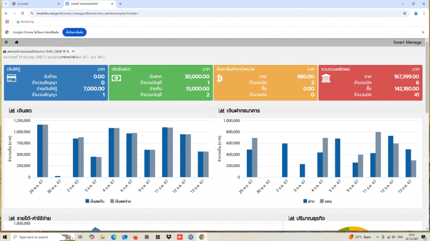Click the 13,000.00 refund value in green card
Screen dimensions: 430x241
(x=197, y=89)
